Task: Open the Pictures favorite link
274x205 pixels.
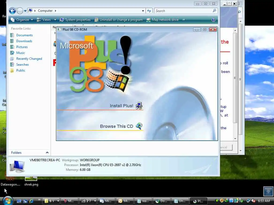Action: [22, 47]
